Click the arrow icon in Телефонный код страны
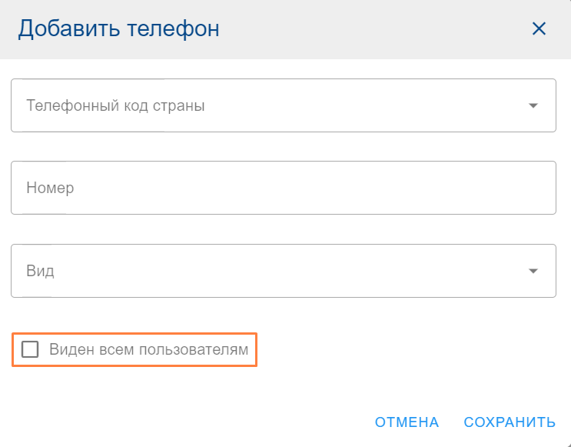571x447 pixels. (x=533, y=105)
